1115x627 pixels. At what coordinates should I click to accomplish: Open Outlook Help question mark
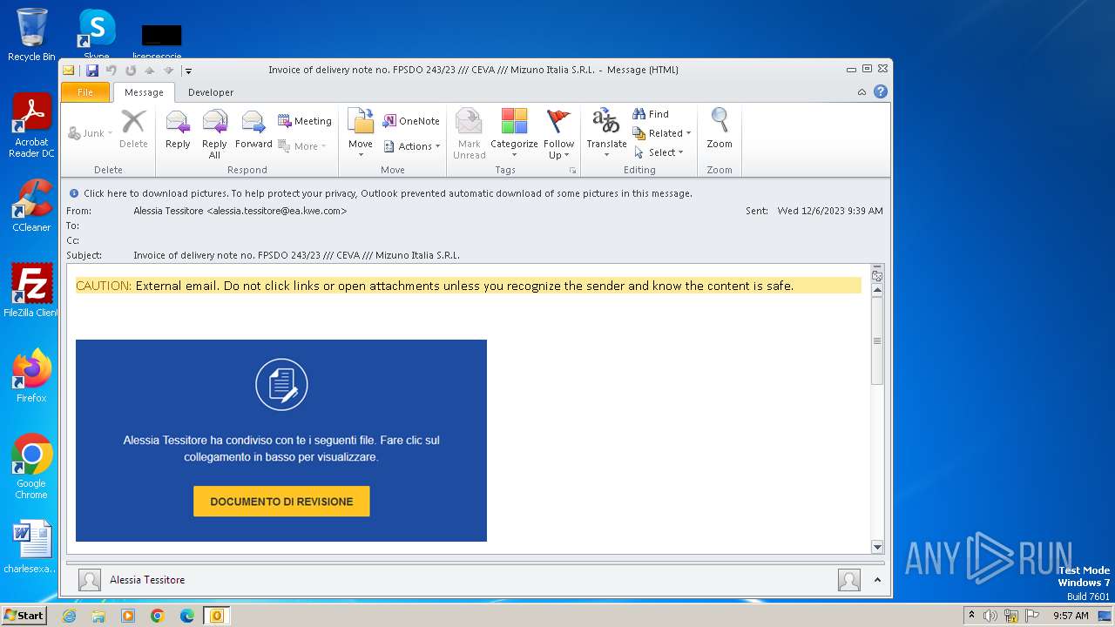881,91
